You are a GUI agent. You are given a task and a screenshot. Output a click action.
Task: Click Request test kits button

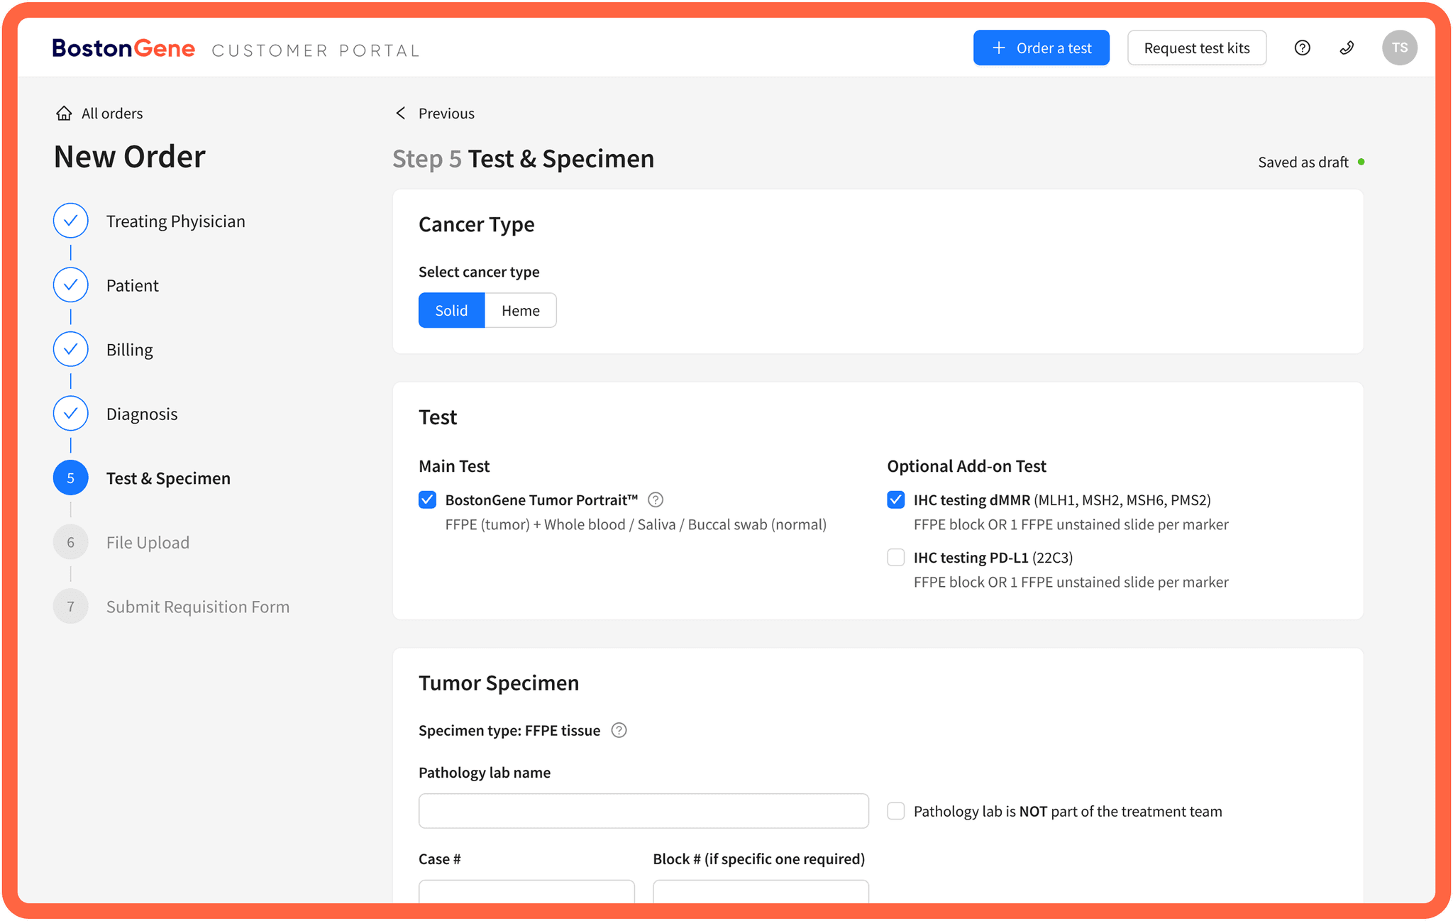click(x=1196, y=48)
